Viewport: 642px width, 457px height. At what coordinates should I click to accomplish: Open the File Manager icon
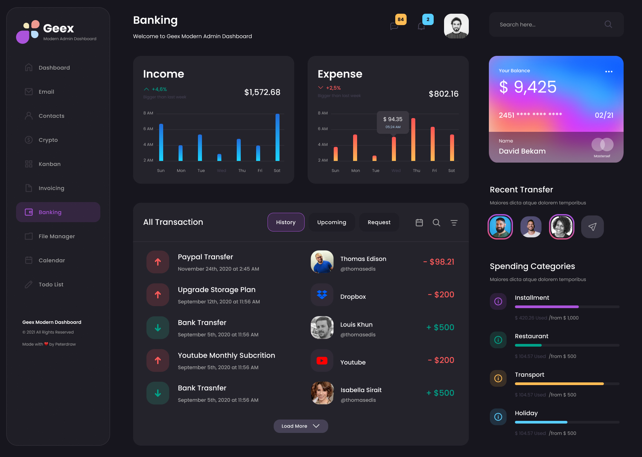click(28, 236)
